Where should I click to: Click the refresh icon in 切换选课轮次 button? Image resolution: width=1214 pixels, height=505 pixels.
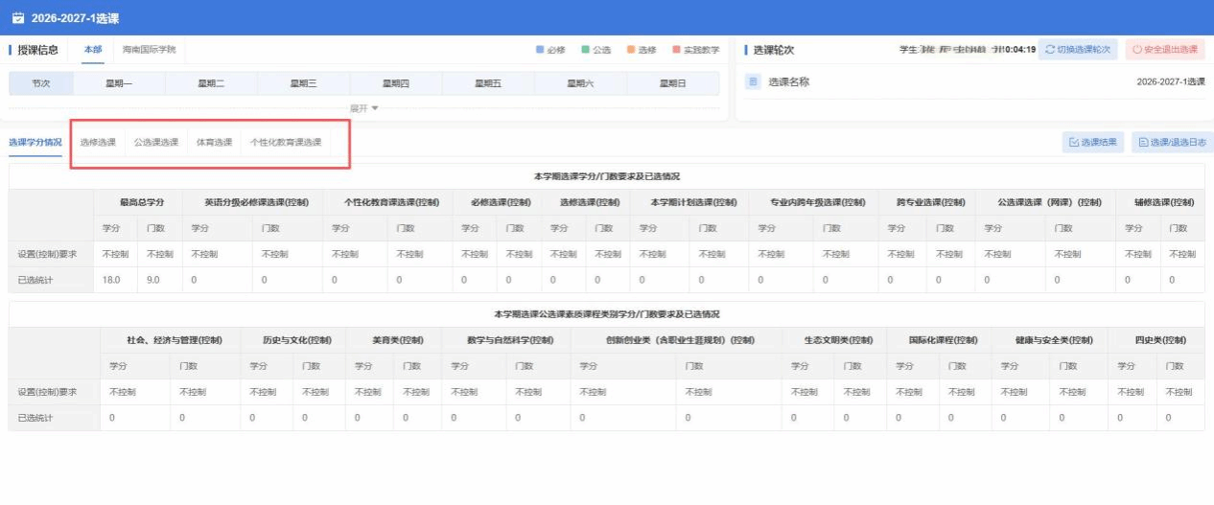coord(1050,49)
